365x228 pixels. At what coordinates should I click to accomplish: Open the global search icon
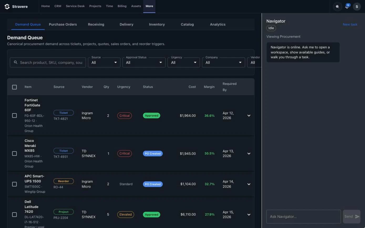(x=337, y=7)
